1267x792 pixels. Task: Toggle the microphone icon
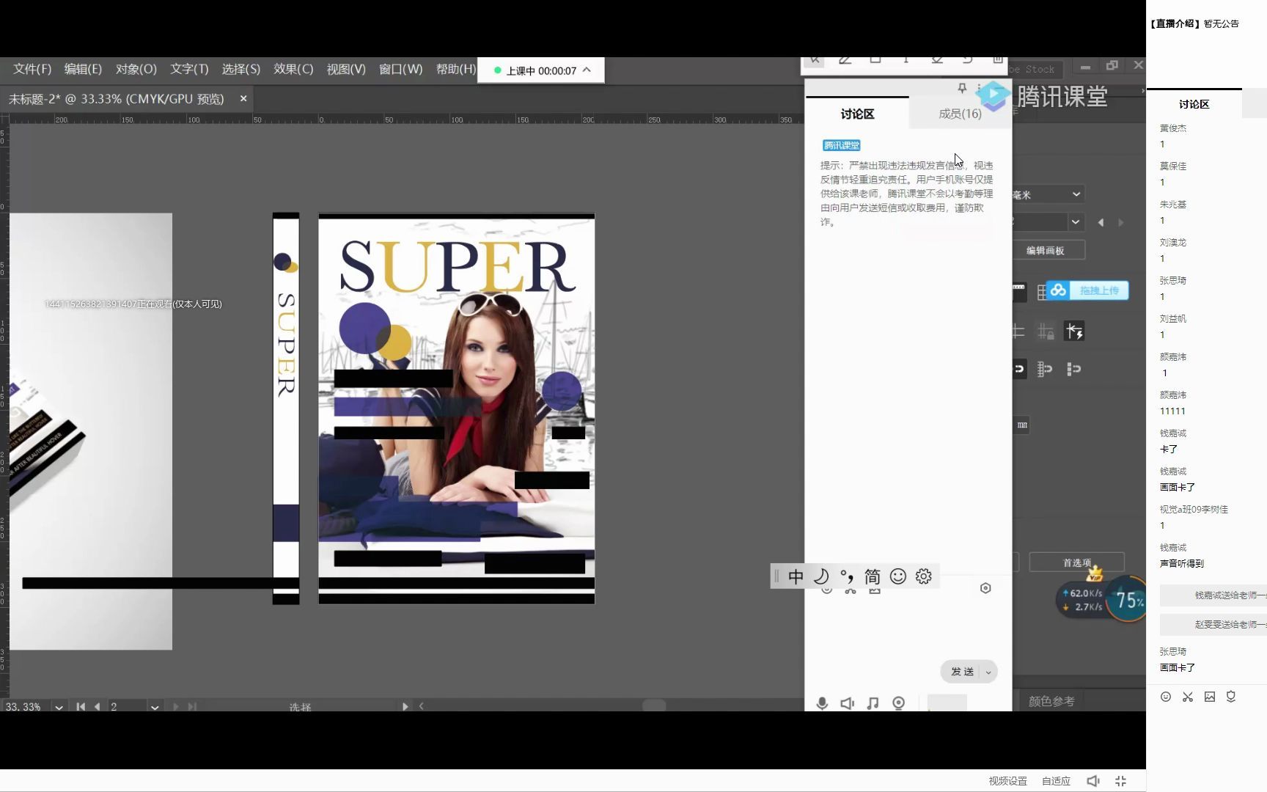[822, 703]
